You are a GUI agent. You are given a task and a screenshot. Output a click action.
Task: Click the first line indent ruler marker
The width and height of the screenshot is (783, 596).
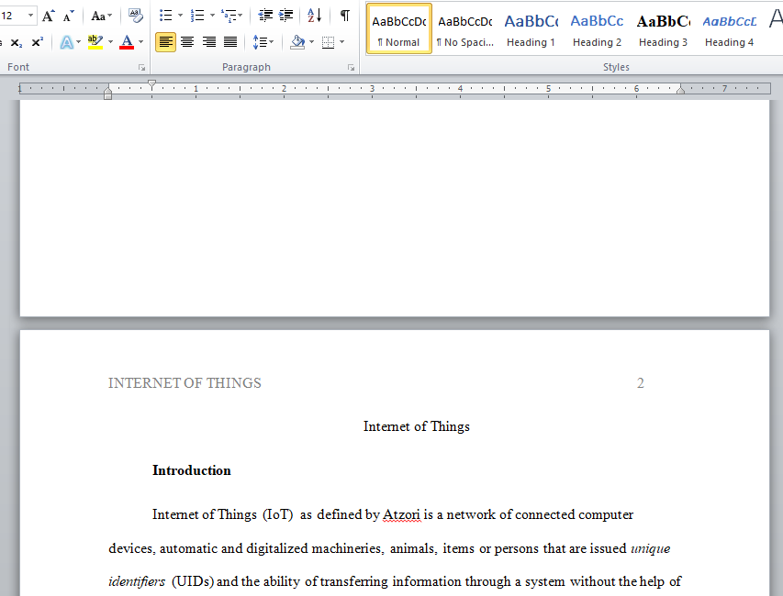151,84
